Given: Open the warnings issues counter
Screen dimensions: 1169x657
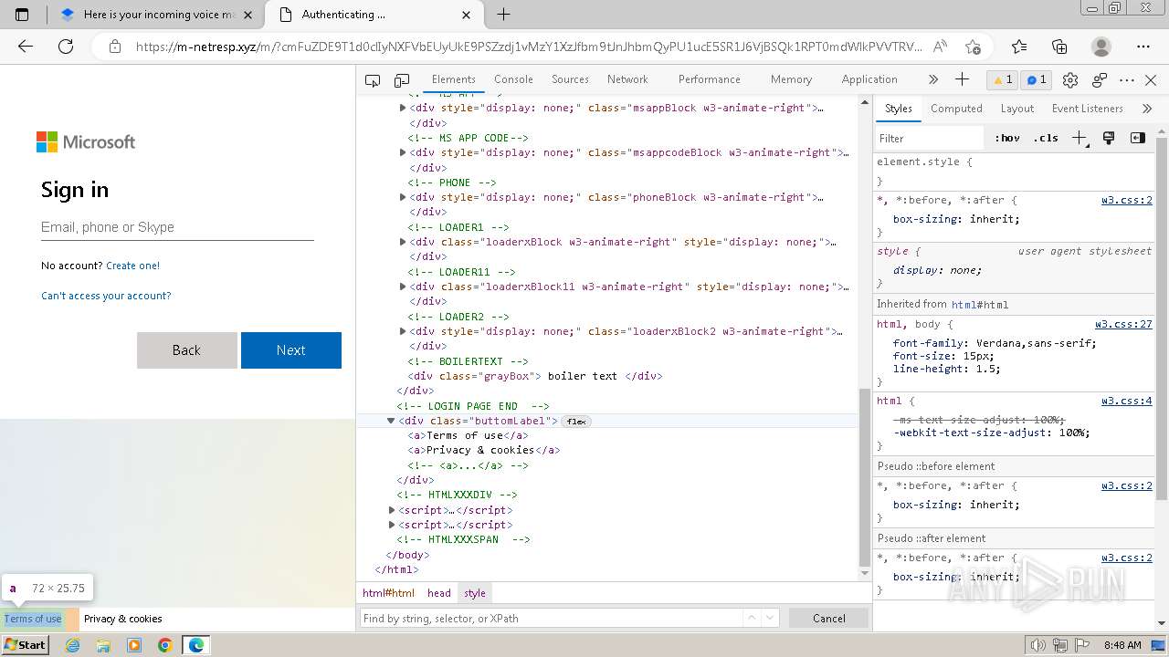Looking at the screenshot, I should (1004, 79).
